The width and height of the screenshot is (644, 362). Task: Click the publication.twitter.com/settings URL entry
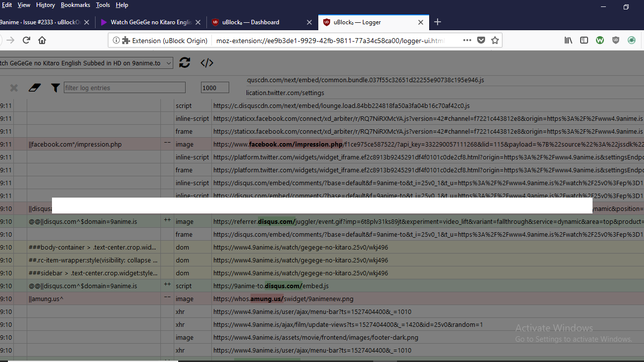(x=285, y=93)
